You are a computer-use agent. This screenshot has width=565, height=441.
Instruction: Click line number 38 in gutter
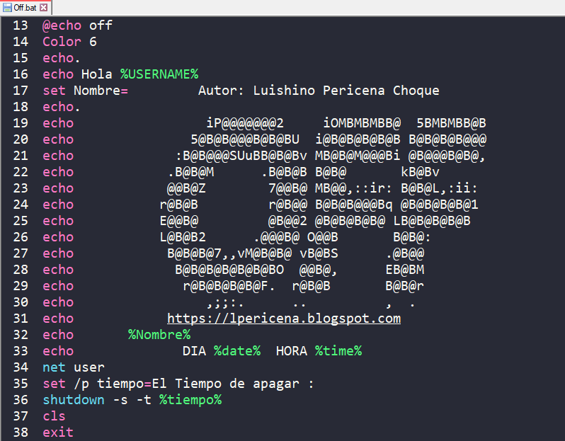pyautogui.click(x=21, y=432)
